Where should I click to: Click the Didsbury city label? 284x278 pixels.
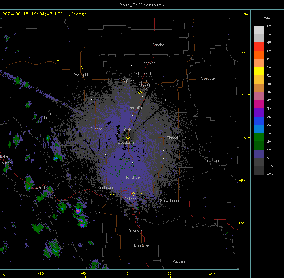126,142
